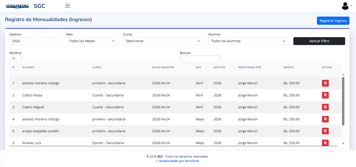Toggle the hamburger sidebar menu
This screenshot has height=167, width=356.
(68, 6)
